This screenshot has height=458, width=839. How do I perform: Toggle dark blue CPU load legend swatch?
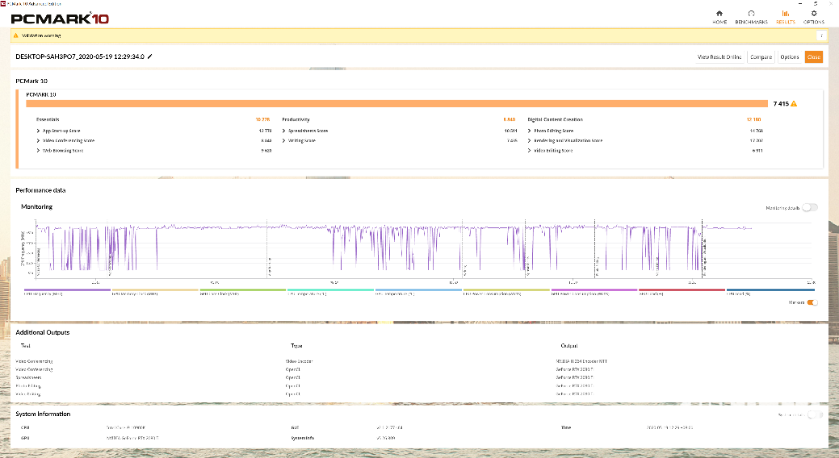[770, 290]
